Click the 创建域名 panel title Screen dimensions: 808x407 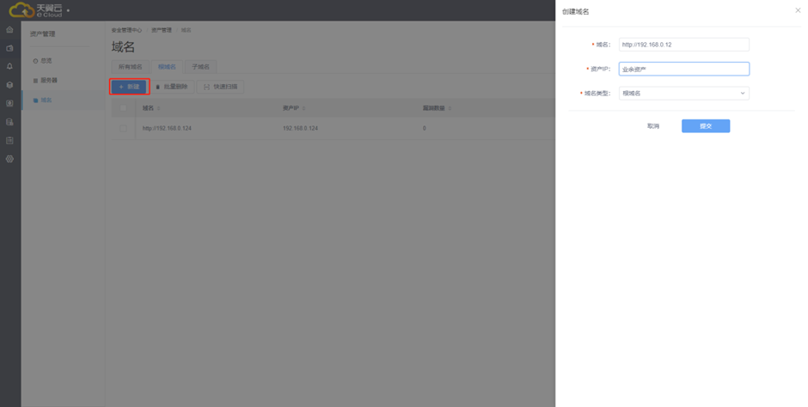point(576,11)
